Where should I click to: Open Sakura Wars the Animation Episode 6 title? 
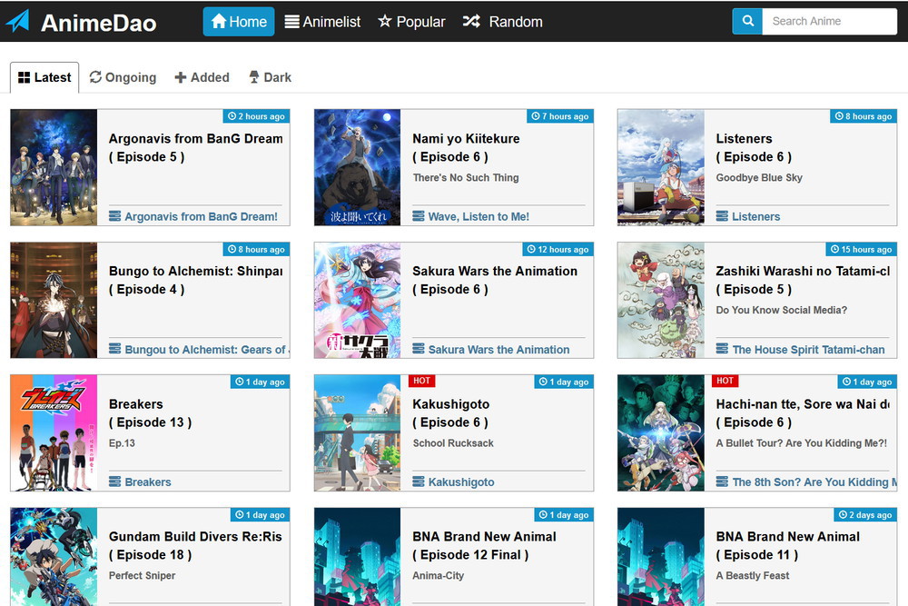(x=495, y=281)
